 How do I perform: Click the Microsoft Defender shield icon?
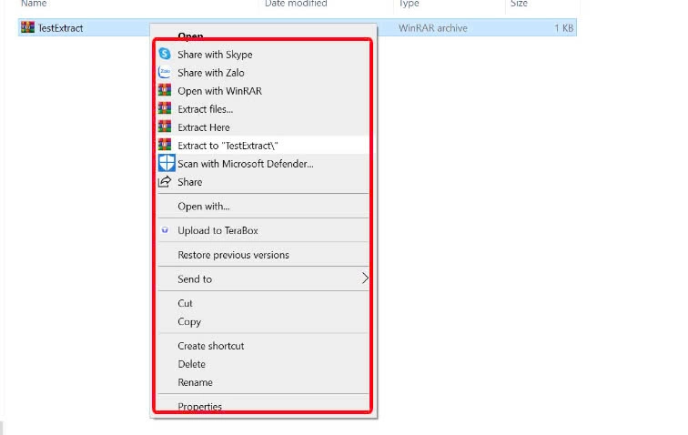167,163
